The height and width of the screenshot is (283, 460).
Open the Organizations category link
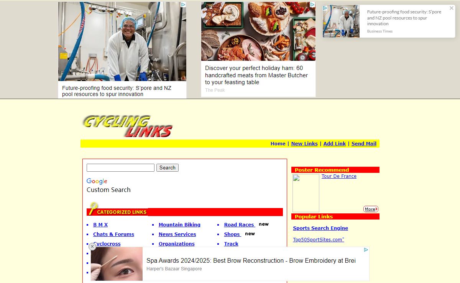click(x=177, y=244)
